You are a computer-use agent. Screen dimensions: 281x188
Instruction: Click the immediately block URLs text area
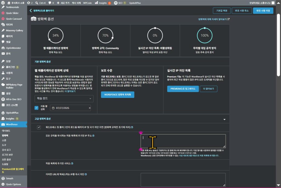183,180
